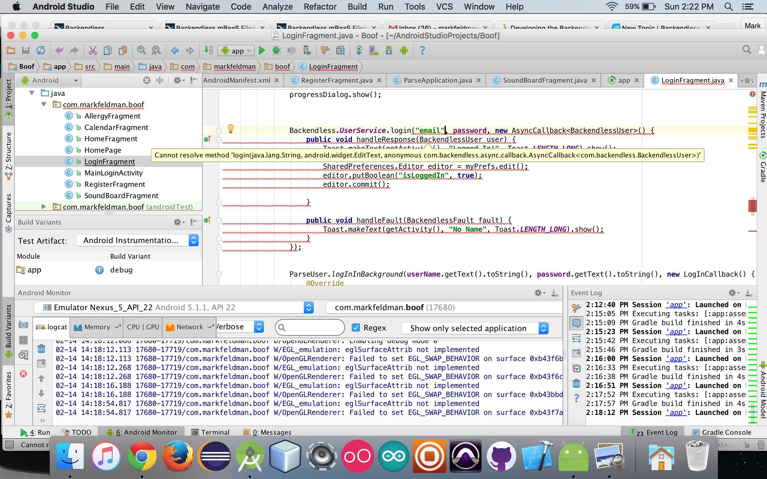The image size is (767, 479).
Task: Open the Show only selected application dropdown
Action: (x=474, y=328)
